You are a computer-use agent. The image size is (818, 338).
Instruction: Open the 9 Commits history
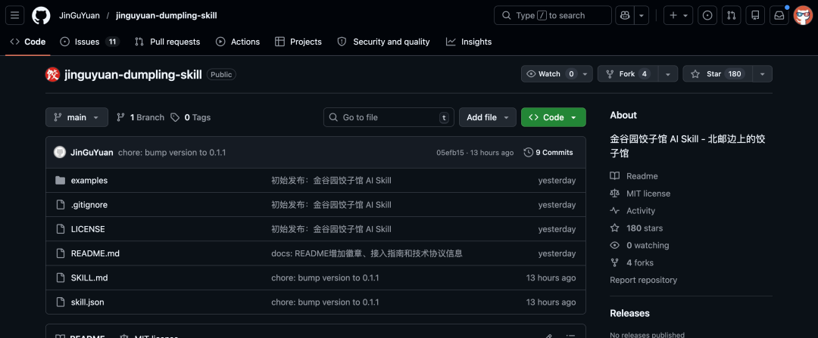click(x=548, y=152)
